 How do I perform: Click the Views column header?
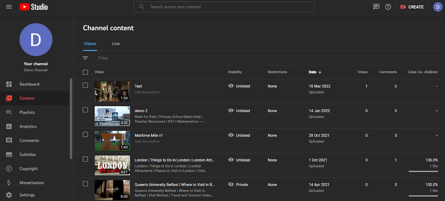[x=363, y=72]
